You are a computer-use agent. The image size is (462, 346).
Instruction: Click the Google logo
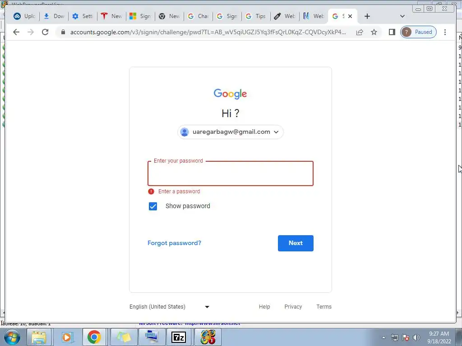pyautogui.click(x=231, y=94)
